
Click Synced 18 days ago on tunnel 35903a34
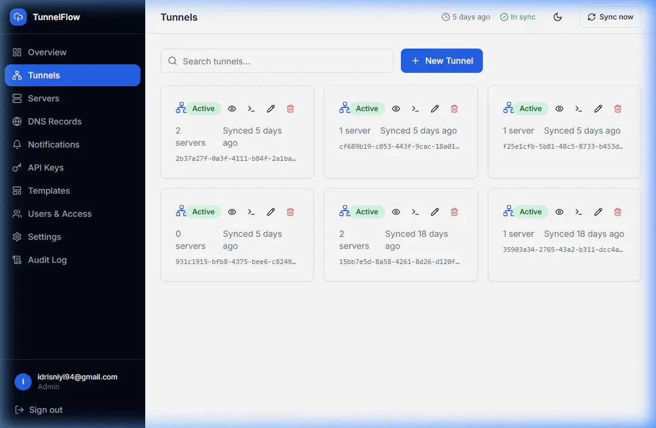pyautogui.click(x=584, y=234)
